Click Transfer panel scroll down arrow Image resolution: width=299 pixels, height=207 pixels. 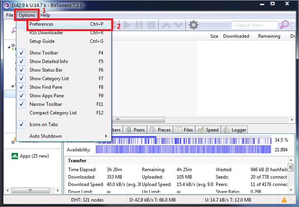pos(291,190)
